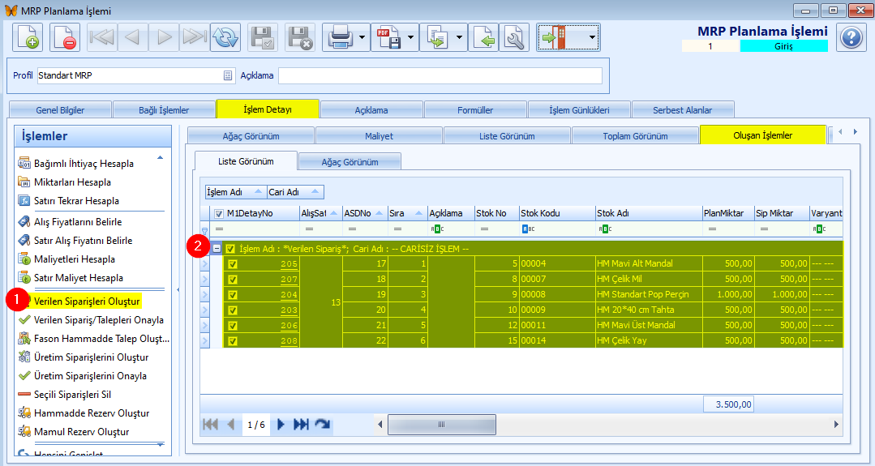
Task: Click the blue help question mark icon
Action: point(850,37)
